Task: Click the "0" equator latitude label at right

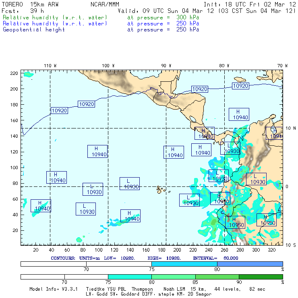Action: [x=287, y=186]
